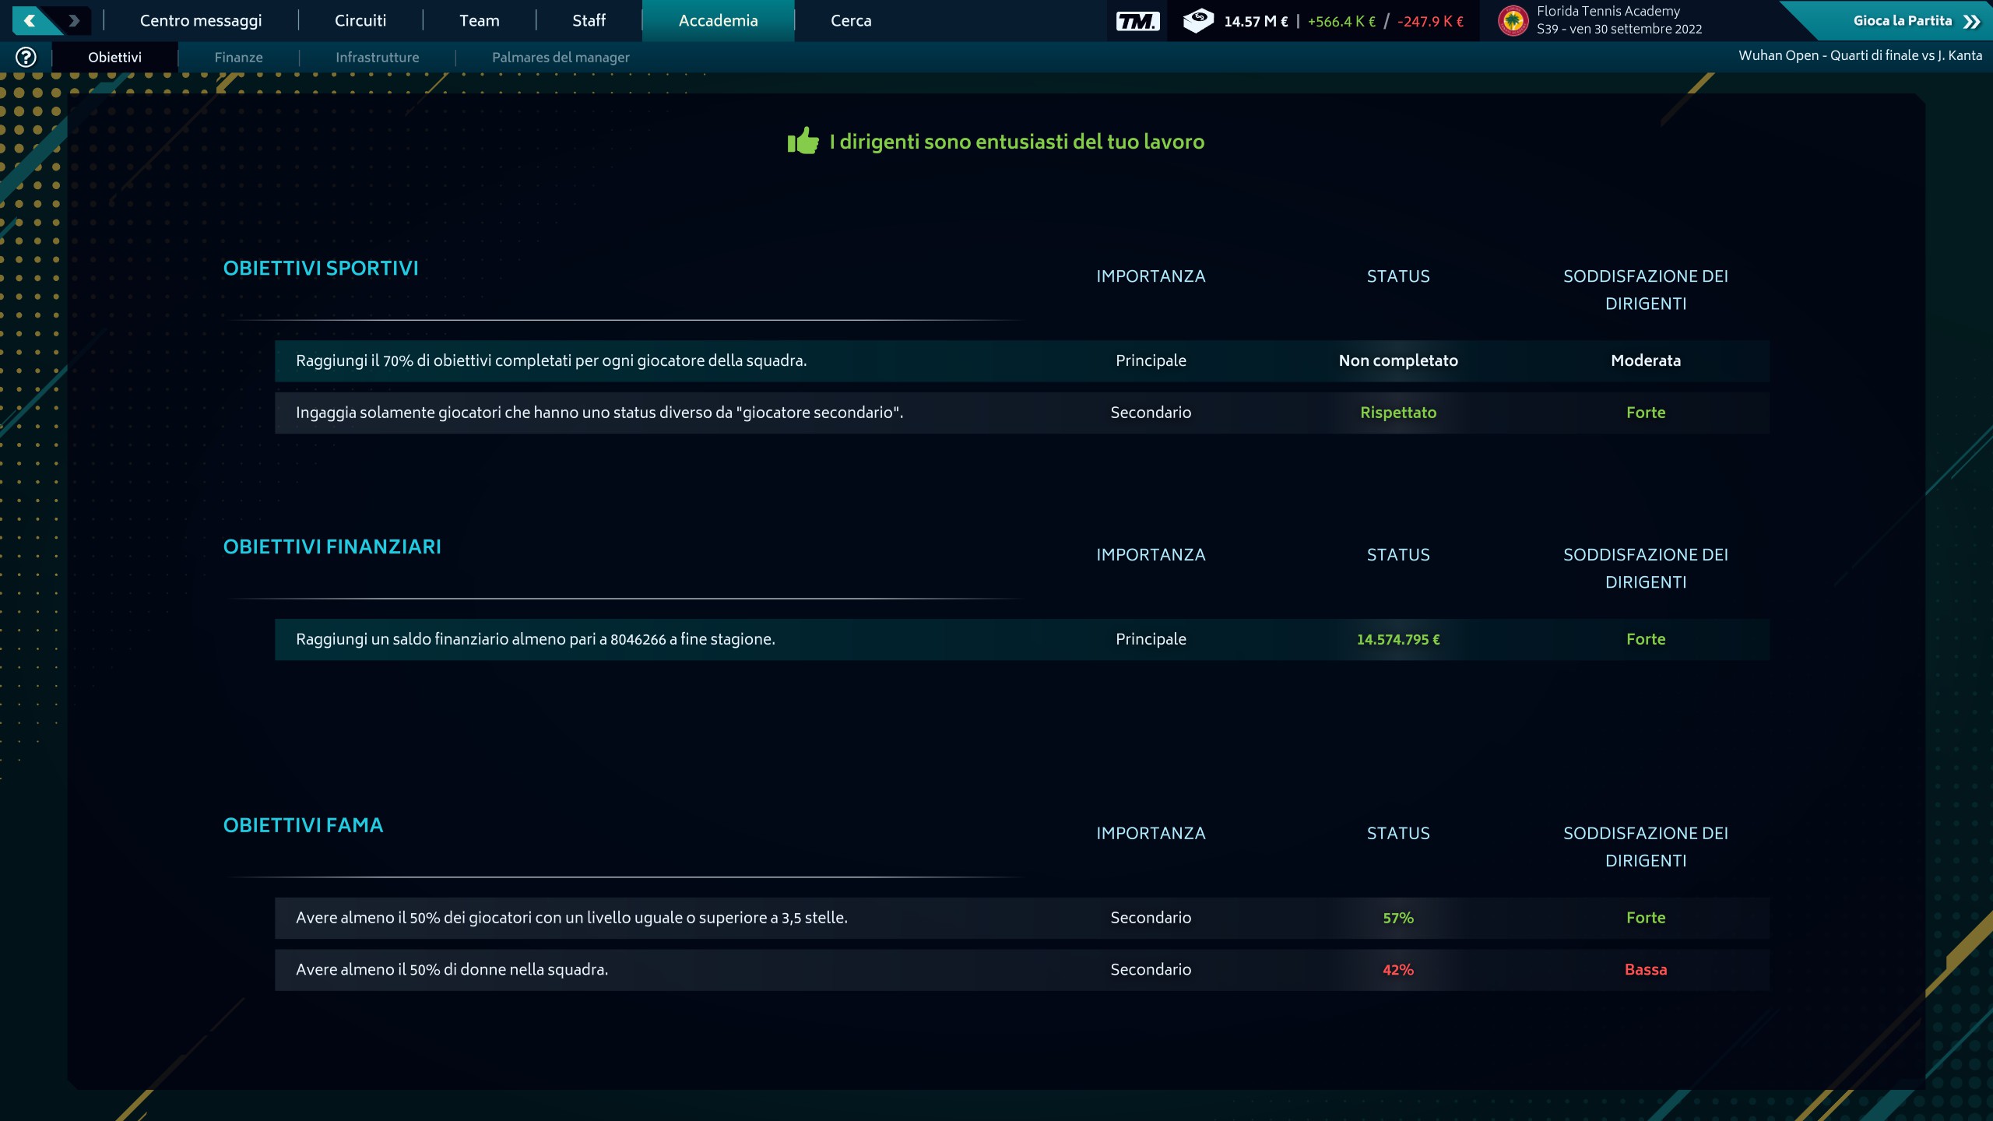This screenshot has width=1993, height=1121.
Task: Switch to the Obiettivi tab
Action: (115, 57)
